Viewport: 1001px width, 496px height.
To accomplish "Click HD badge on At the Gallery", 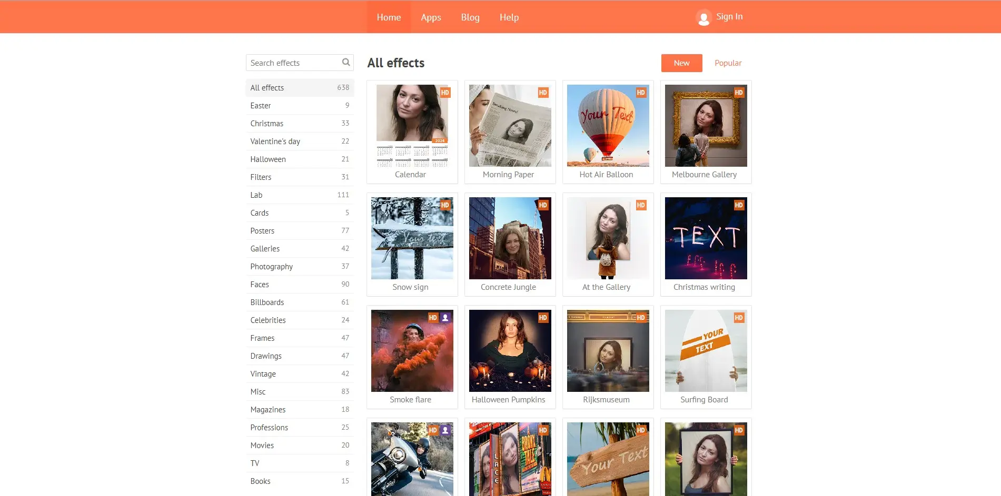I will (x=641, y=205).
